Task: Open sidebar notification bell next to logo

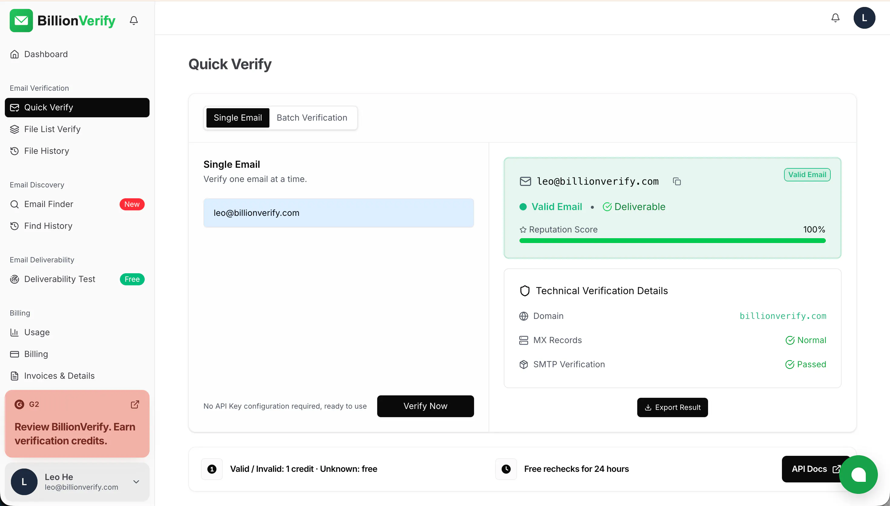Action: point(133,21)
